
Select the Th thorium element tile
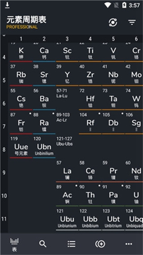90,195
